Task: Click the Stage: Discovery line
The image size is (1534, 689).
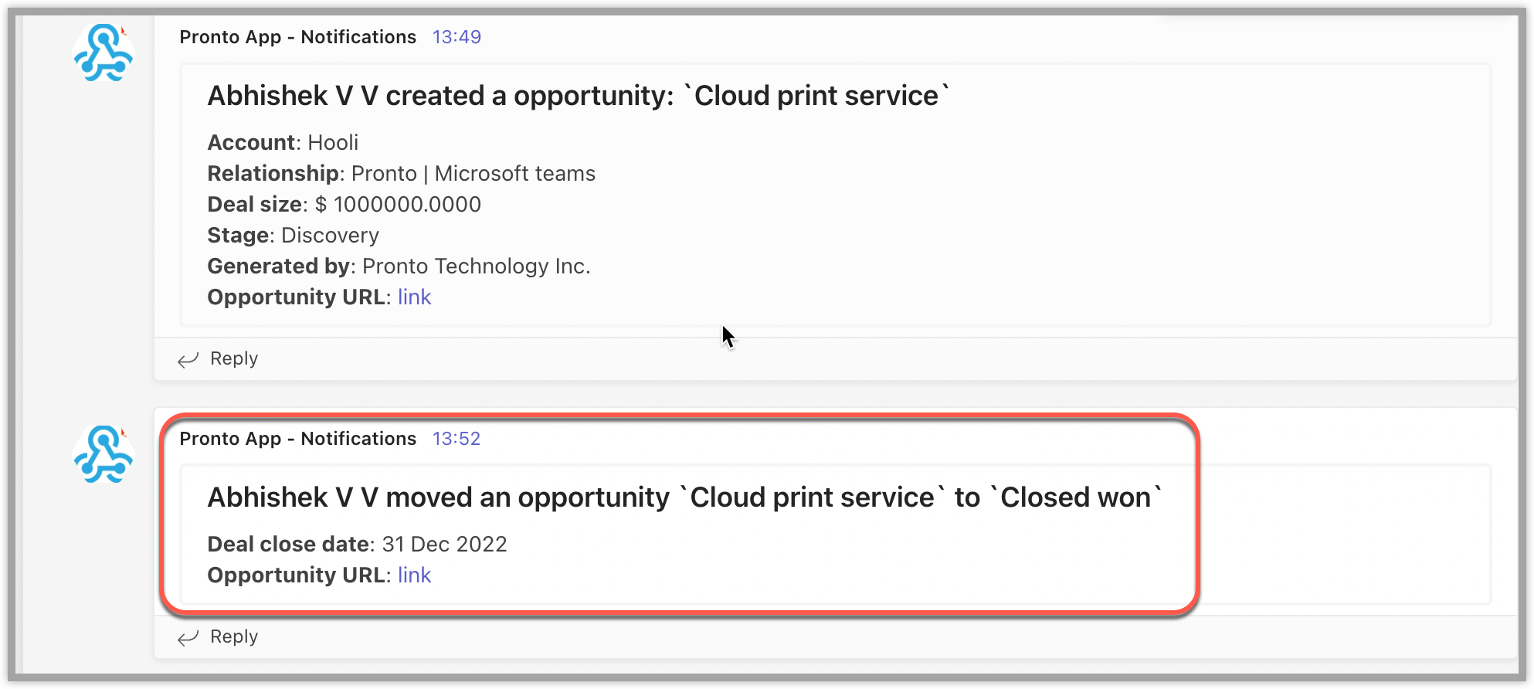Action: click(294, 236)
